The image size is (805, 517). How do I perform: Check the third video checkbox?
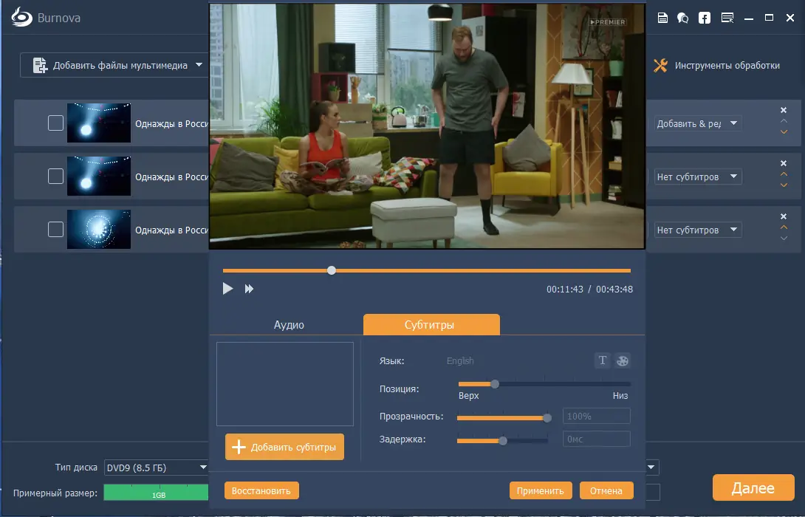pyautogui.click(x=55, y=229)
